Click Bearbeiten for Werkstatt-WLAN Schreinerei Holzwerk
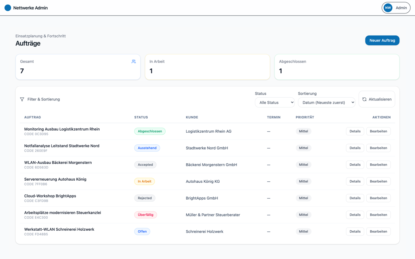This screenshot has height=259, width=415. coord(378,231)
